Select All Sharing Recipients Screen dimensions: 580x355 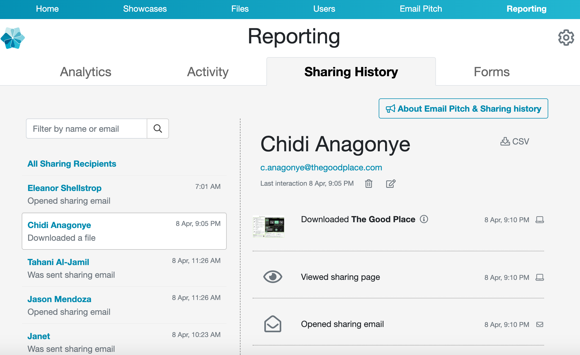point(72,164)
